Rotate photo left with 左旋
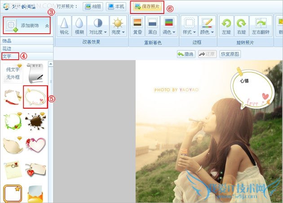Viewport: 283px width, 203px height. coord(226,26)
